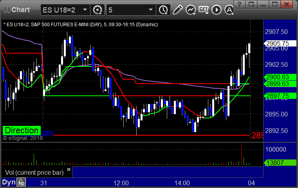The height and width of the screenshot is (188, 298).
Task: Close the chart window with red X
Action: (x=287, y=4)
